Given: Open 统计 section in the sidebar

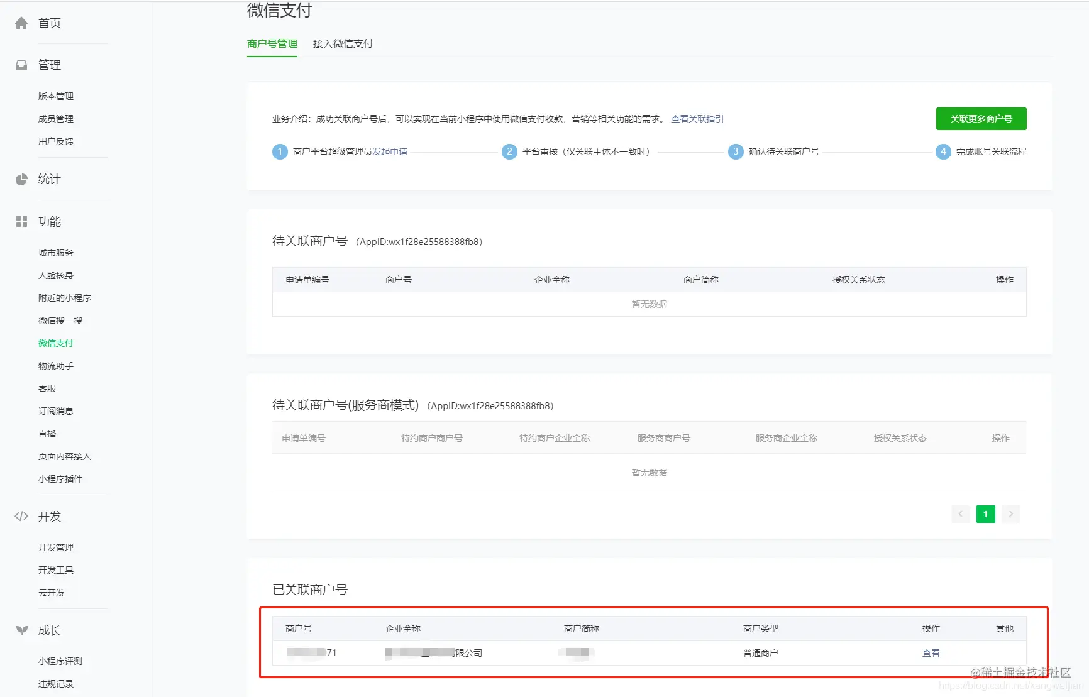Looking at the screenshot, I should [50, 179].
